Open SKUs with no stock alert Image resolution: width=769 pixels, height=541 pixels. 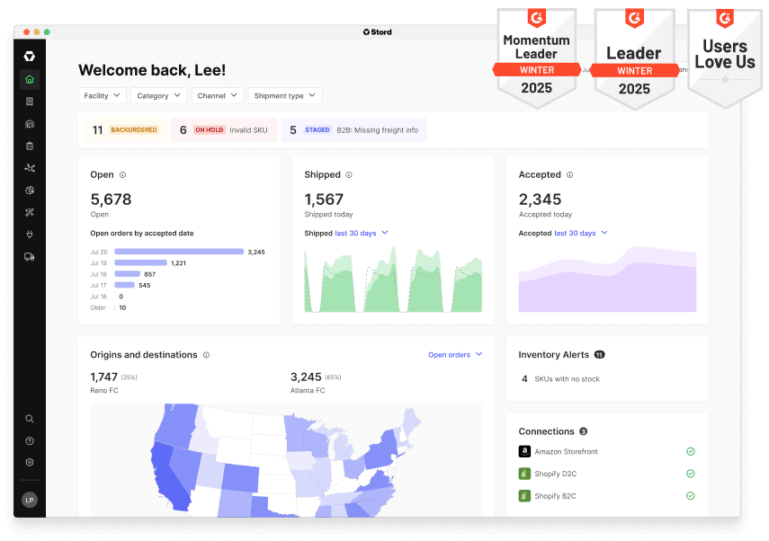[x=560, y=378]
